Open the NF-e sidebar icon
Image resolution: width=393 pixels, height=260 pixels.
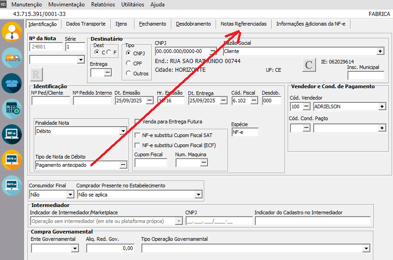(x=12, y=134)
